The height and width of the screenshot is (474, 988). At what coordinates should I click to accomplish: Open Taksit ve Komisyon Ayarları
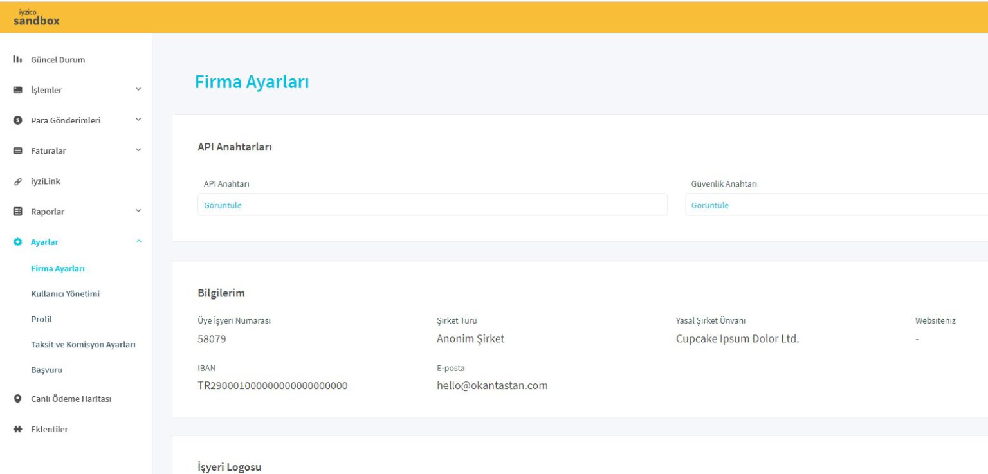84,345
